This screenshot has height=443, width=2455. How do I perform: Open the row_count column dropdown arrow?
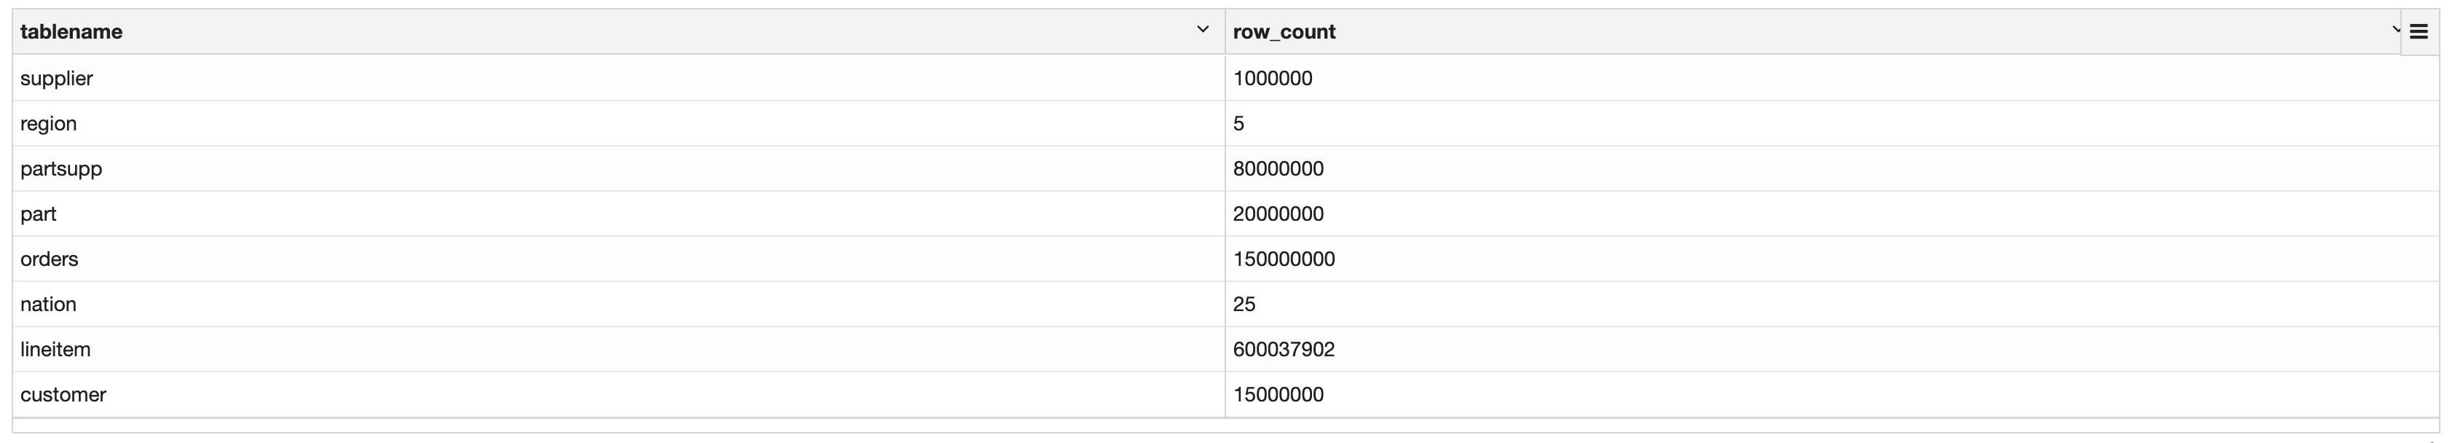tap(2395, 31)
